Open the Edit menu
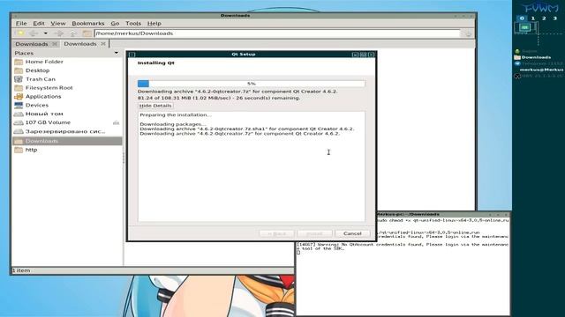The width and height of the screenshot is (565, 317). (39, 24)
